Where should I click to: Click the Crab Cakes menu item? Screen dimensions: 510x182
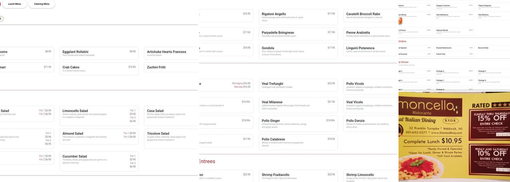point(99,68)
